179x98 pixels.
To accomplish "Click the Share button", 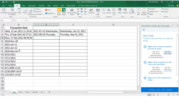I will tap(171, 6).
